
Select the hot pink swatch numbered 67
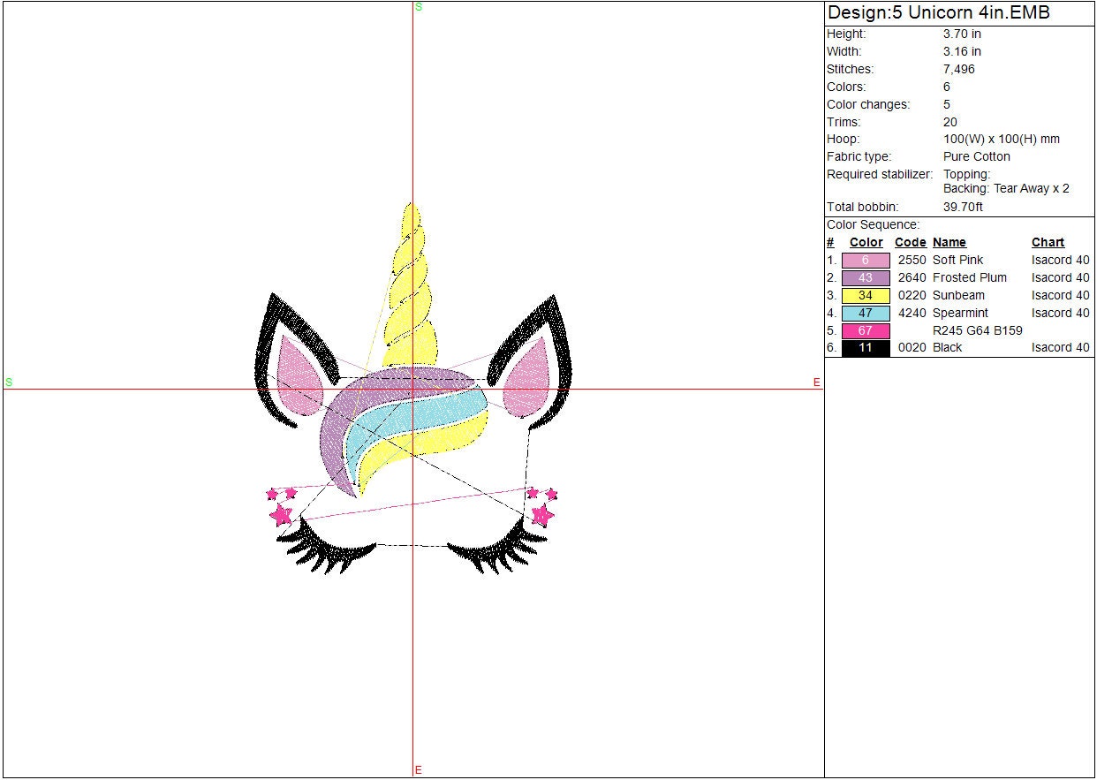pos(865,330)
